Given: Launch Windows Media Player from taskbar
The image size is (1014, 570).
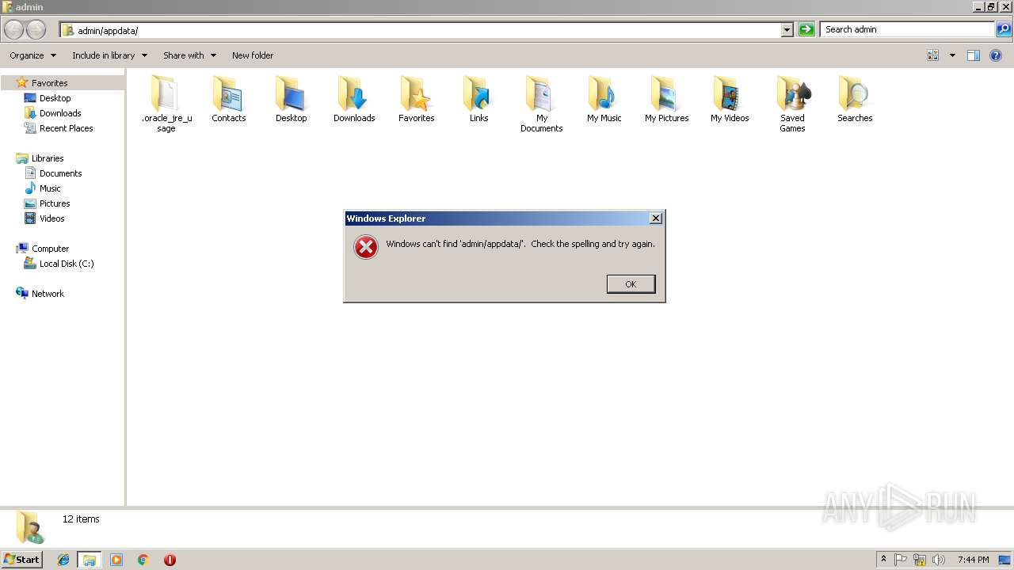Looking at the screenshot, I should coord(116,560).
